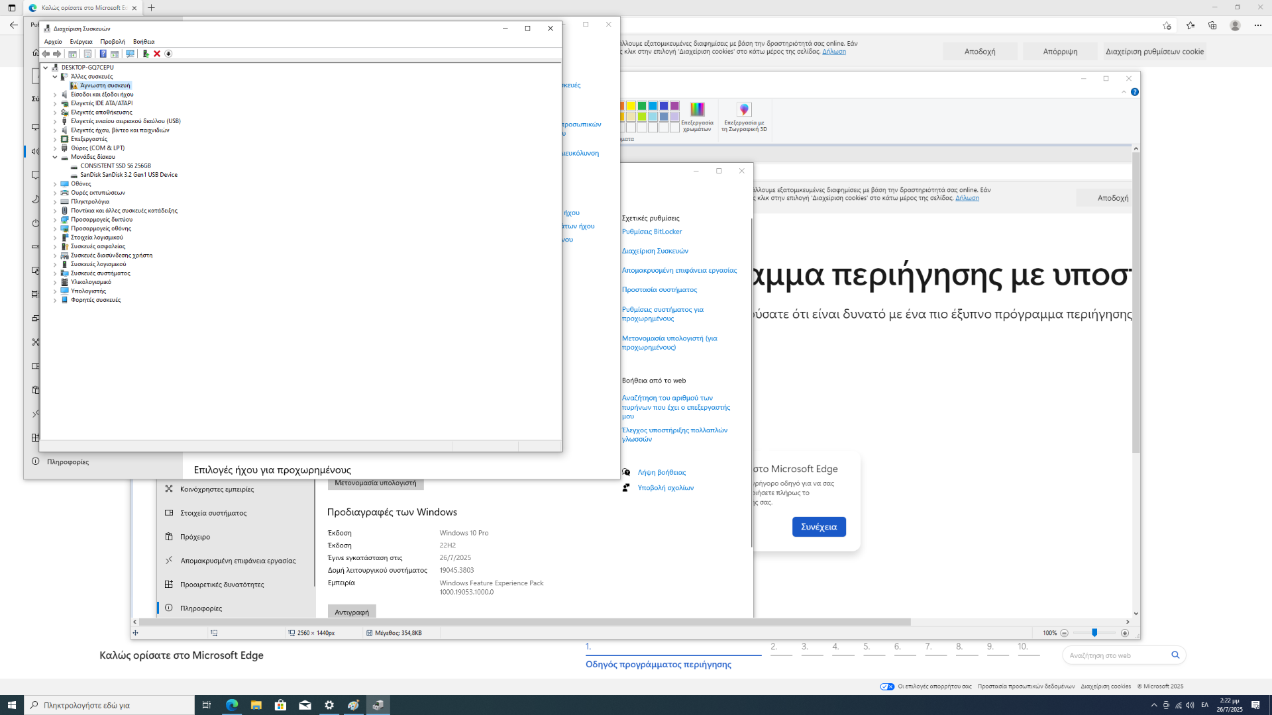1272x715 pixels.
Task: Open Settings gear on the taskbar
Action: click(329, 705)
